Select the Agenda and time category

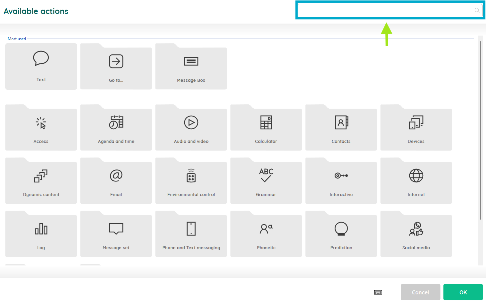click(x=116, y=128)
